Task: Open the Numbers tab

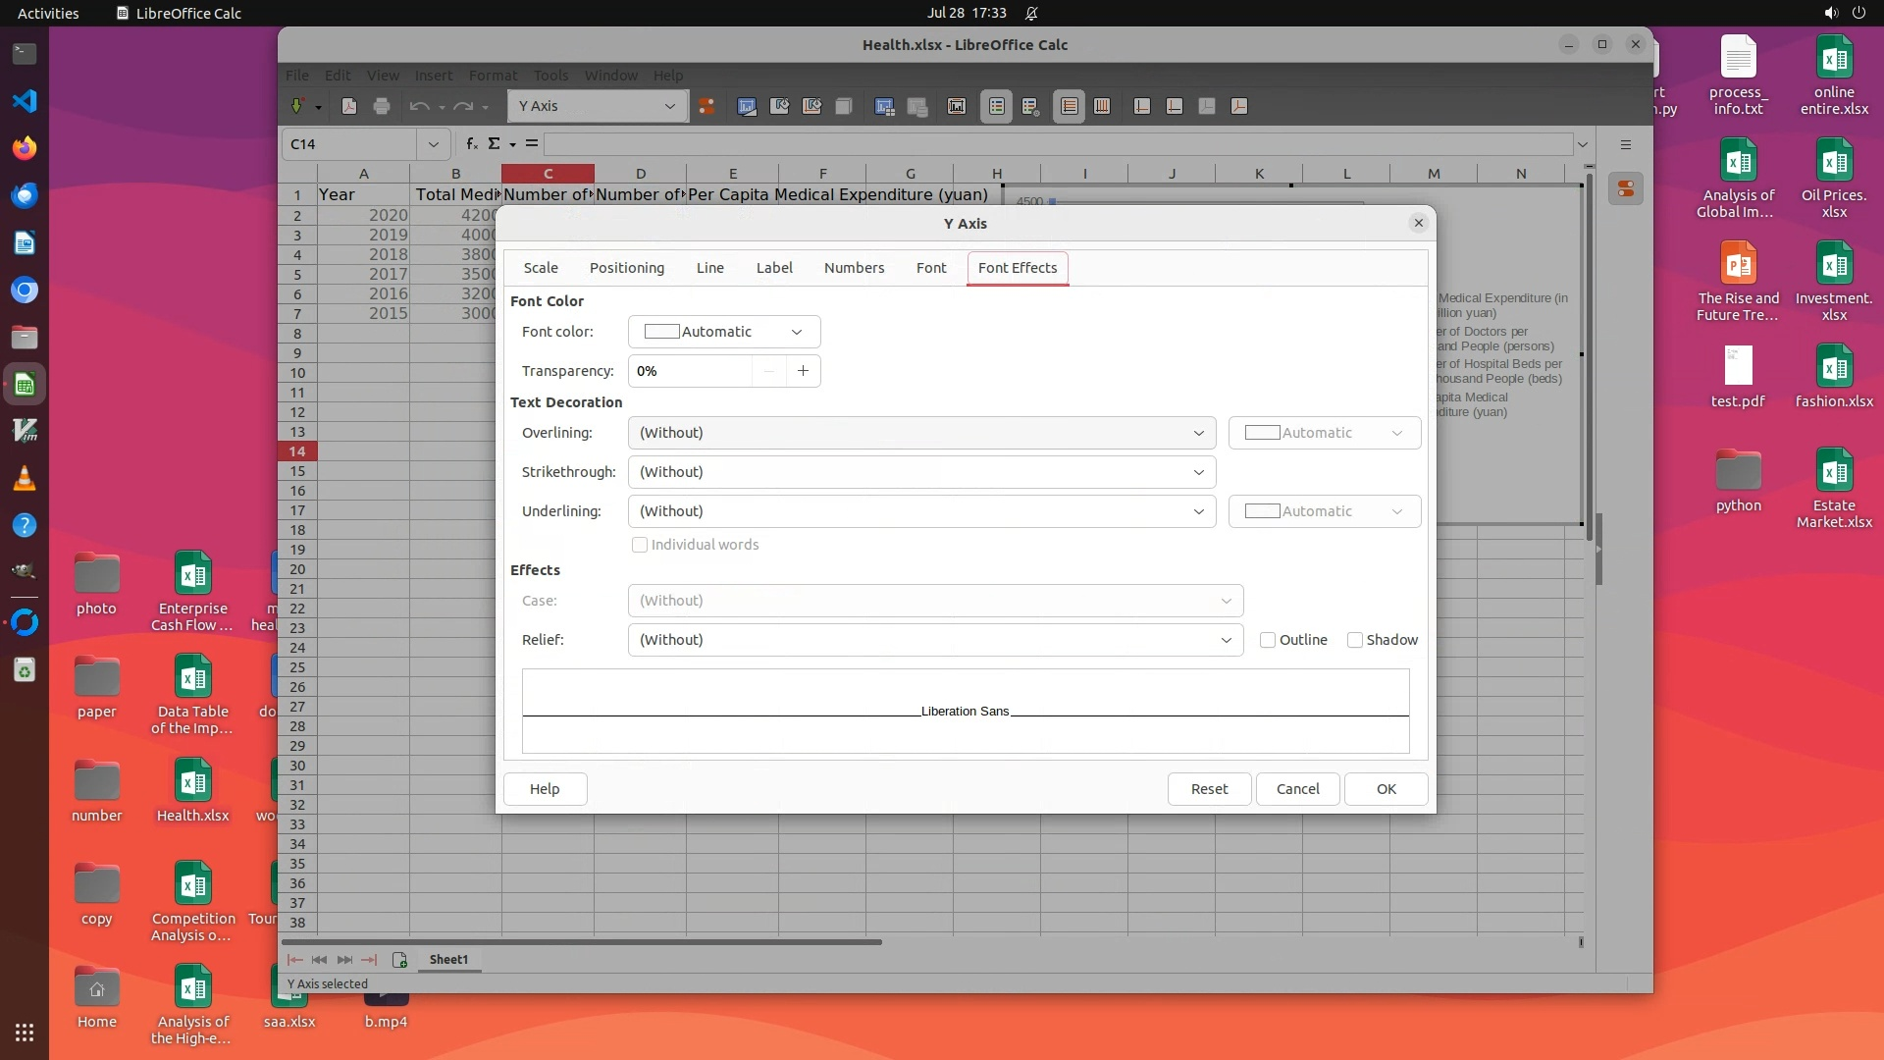Action: point(854,268)
